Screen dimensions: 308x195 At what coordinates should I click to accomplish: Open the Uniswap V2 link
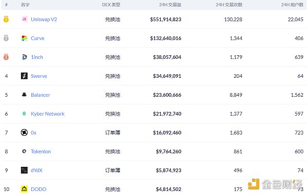tap(44, 19)
